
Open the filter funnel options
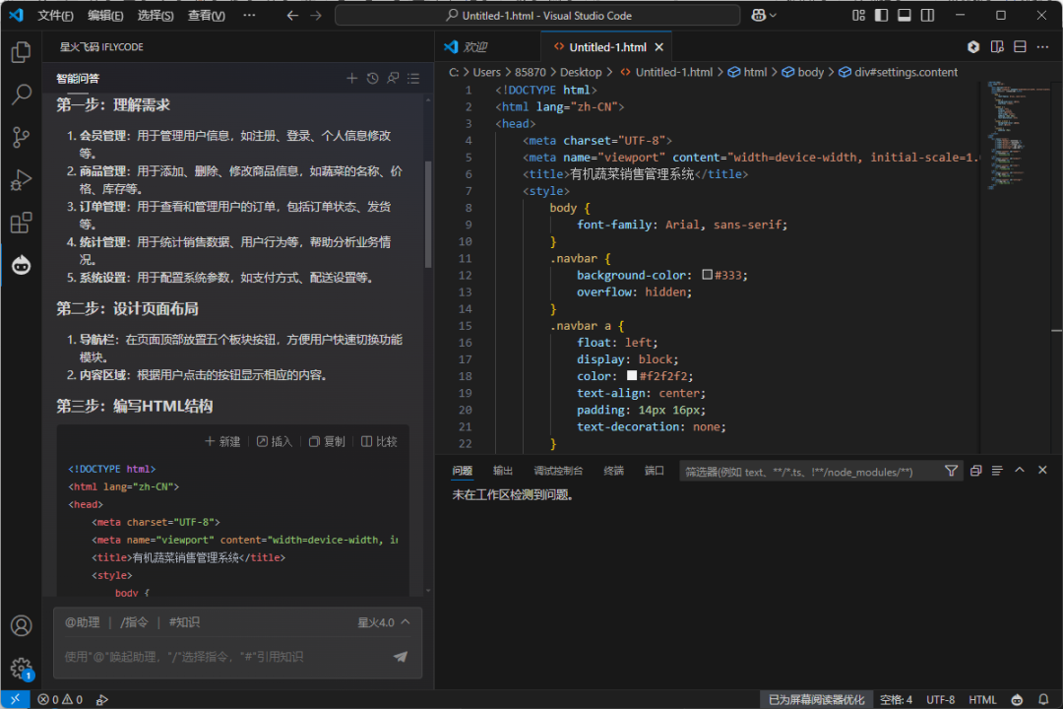(951, 471)
